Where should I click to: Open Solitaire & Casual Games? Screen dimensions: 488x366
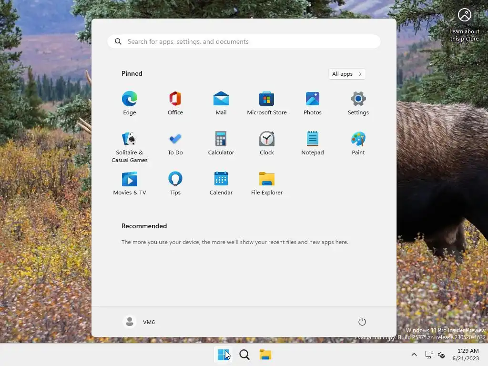click(130, 147)
